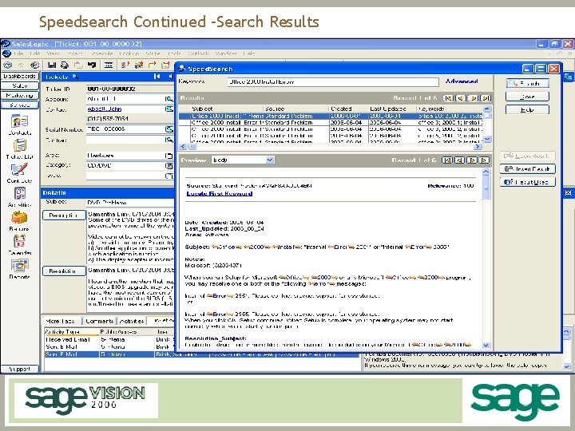Go to previous record in Preview navigator
Viewport: 575px width, 431px height.
click(459, 160)
